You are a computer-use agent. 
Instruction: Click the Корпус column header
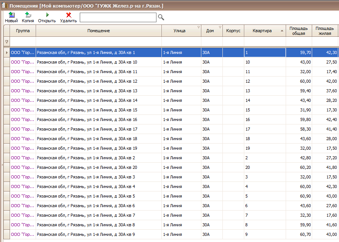[233, 31]
